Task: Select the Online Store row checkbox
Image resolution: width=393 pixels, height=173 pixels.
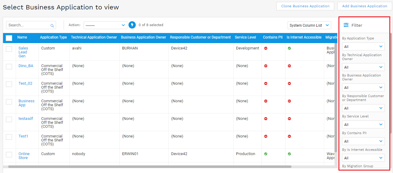Action: click(x=9, y=154)
